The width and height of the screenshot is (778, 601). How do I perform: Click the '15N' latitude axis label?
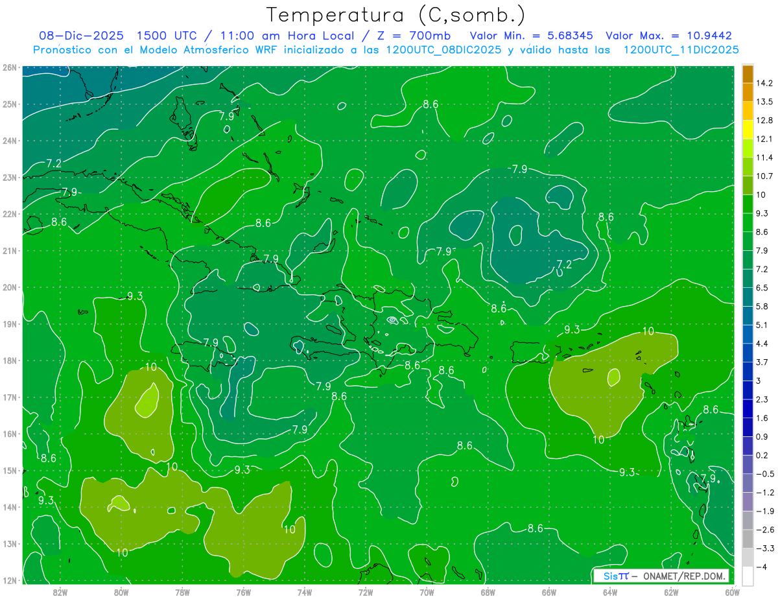(x=8, y=471)
